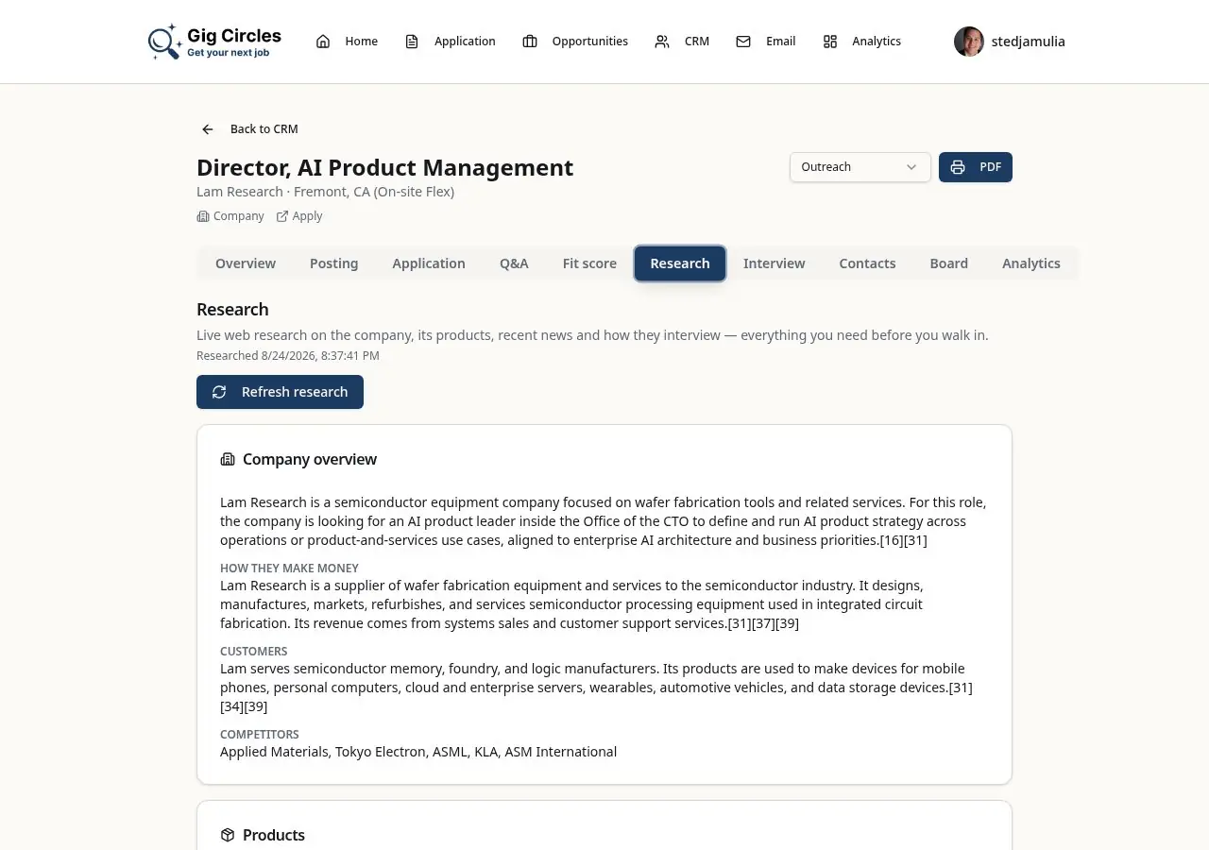1209x850 pixels.
Task: Switch to the Analytics tab in job tabs
Action: [1031, 263]
